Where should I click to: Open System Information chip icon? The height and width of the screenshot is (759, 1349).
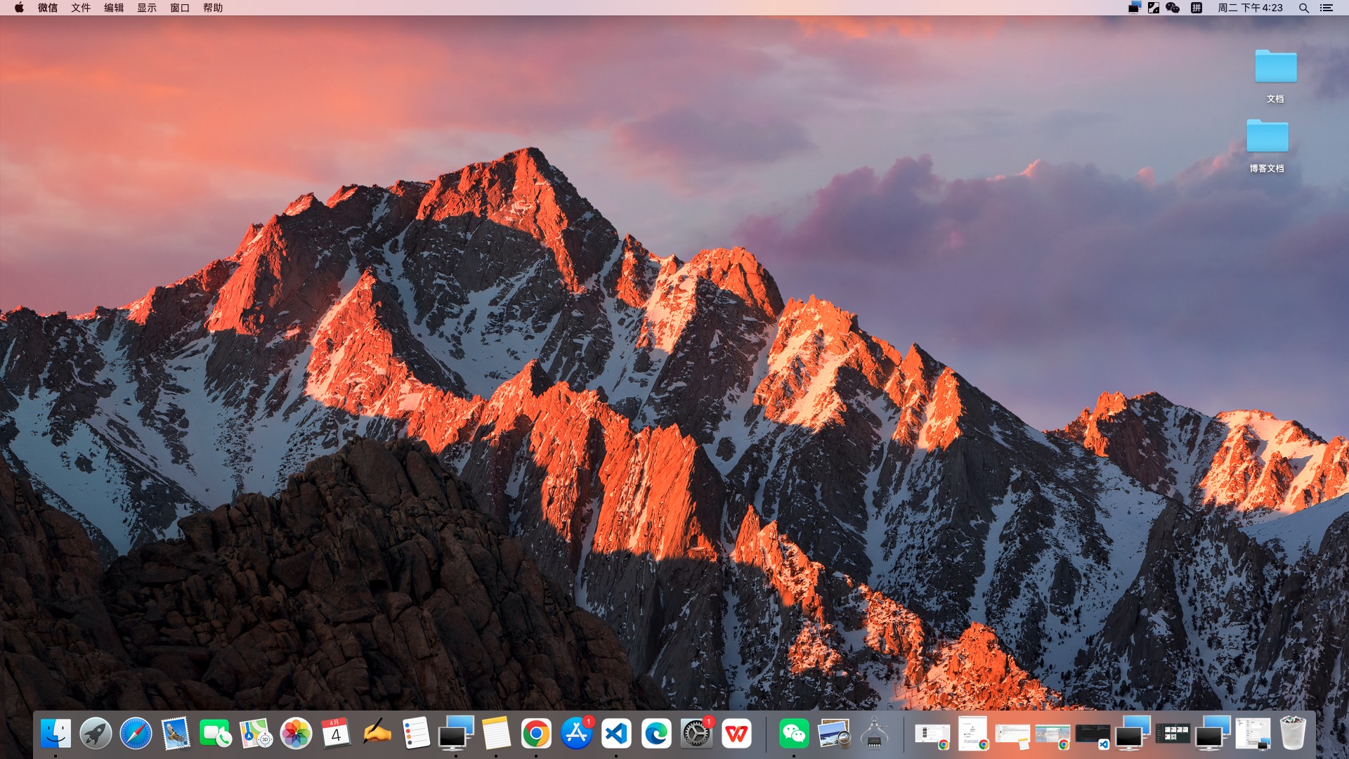click(874, 734)
